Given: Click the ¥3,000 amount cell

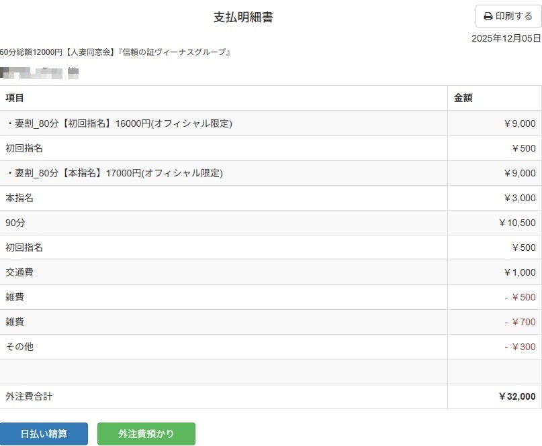Looking at the screenshot, I should [519, 198].
